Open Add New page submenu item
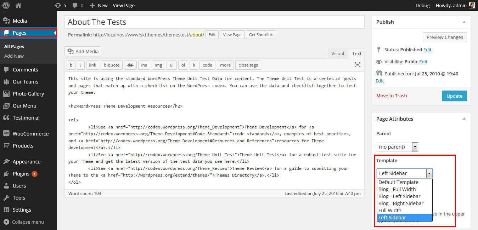Image resolution: width=478 pixels, height=230 pixels. point(14,56)
